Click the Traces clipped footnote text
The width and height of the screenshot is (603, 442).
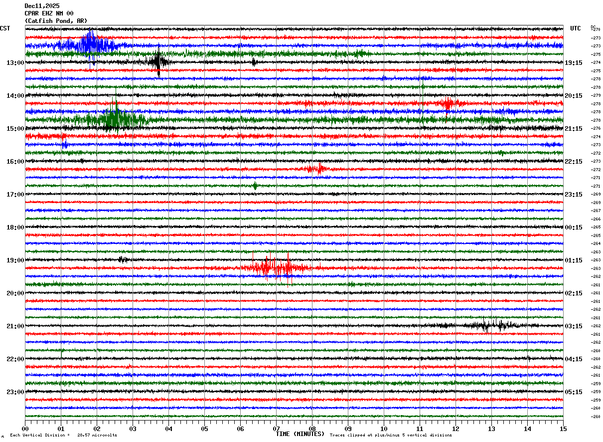tap(391, 436)
